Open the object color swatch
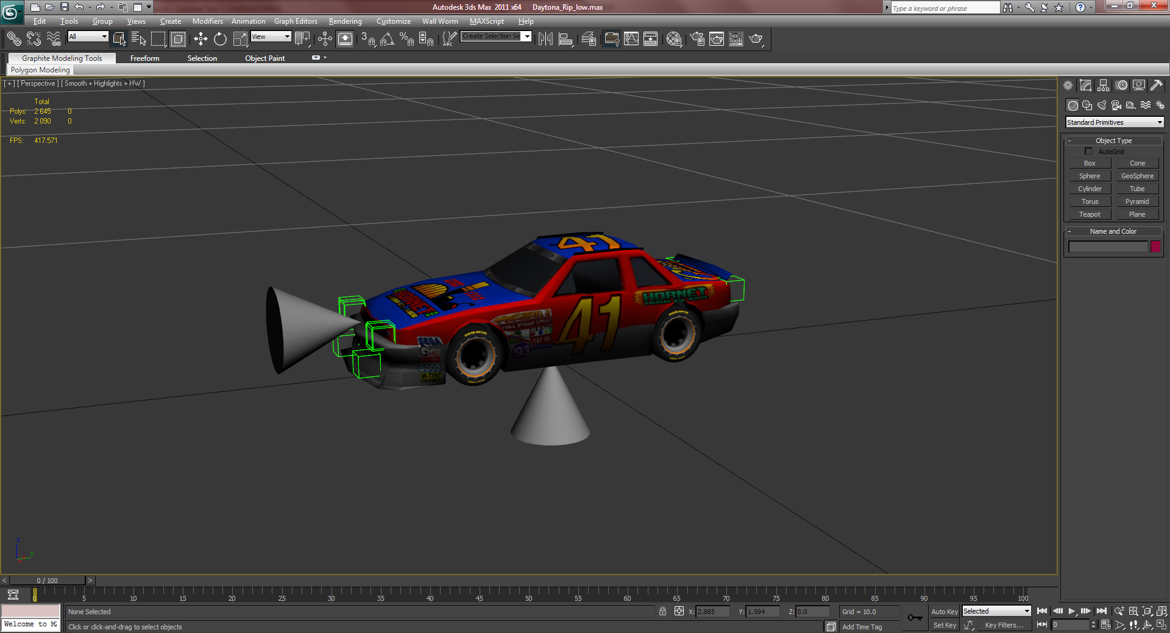 [1155, 247]
